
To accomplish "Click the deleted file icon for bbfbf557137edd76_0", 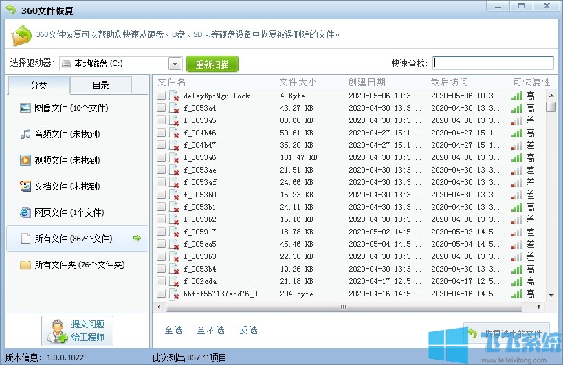I will click(x=174, y=294).
